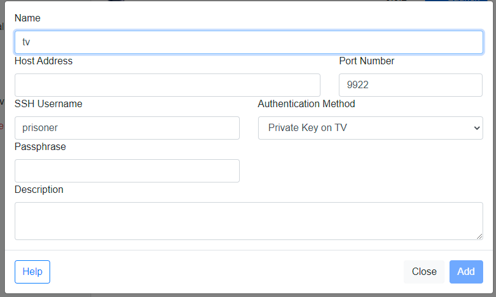The width and height of the screenshot is (496, 297).
Task: Click the 'Host Address' label
Action: pyautogui.click(x=43, y=61)
